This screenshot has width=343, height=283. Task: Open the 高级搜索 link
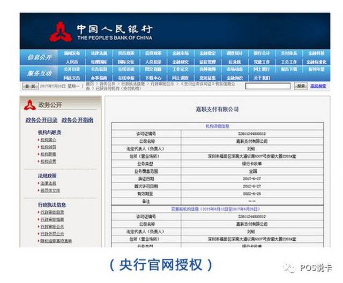pos(318,86)
